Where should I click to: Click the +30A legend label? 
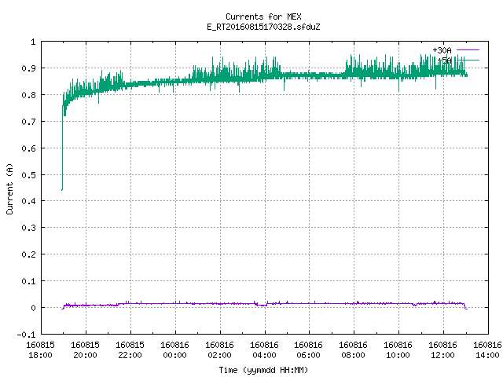(442, 50)
